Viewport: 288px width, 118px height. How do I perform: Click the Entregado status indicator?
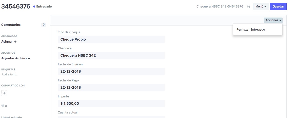click(x=42, y=7)
